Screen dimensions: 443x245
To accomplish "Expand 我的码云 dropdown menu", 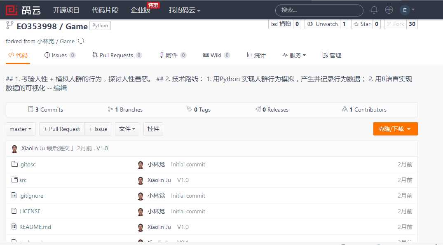I will [185, 10].
